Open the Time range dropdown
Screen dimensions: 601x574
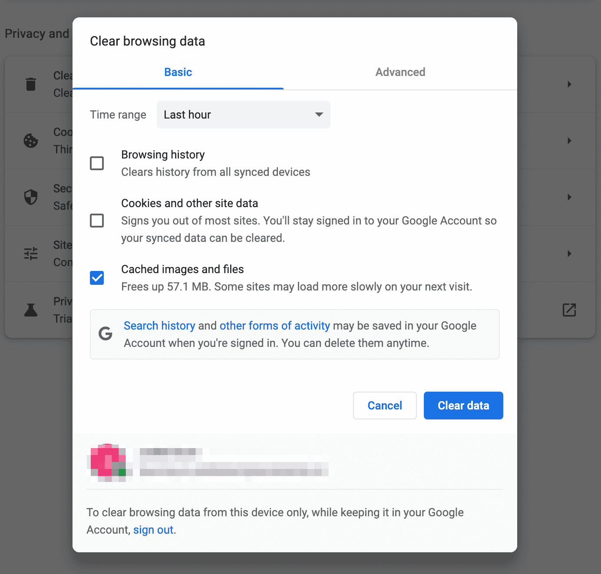[243, 115]
